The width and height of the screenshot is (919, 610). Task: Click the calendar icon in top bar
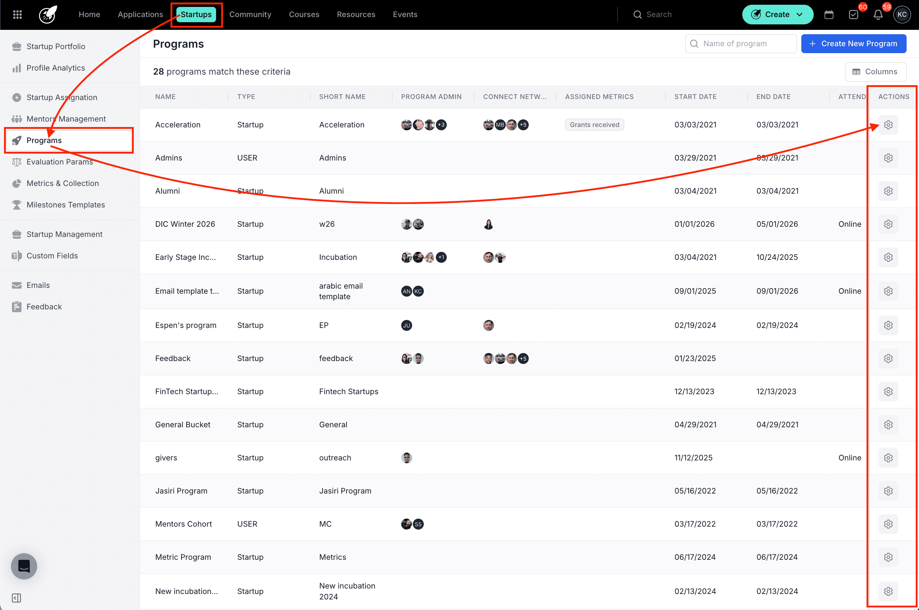pos(829,15)
